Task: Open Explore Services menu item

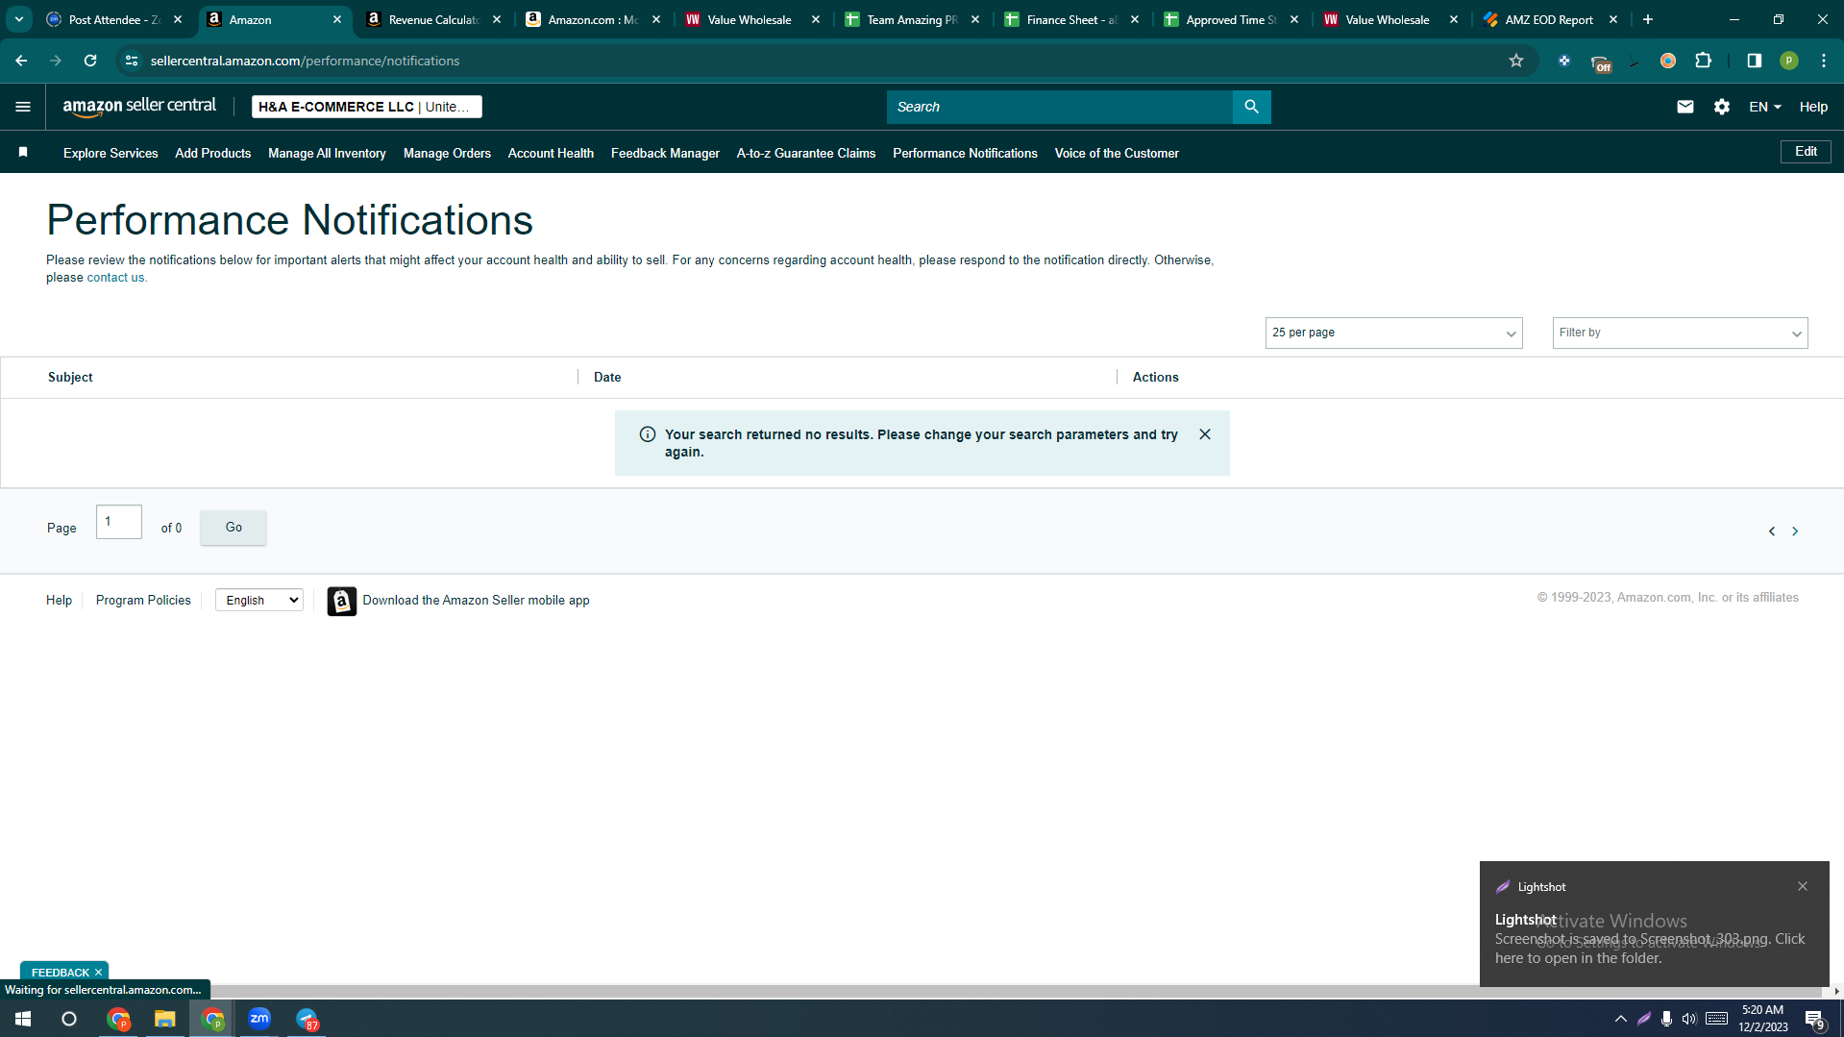Action: pos(111,153)
